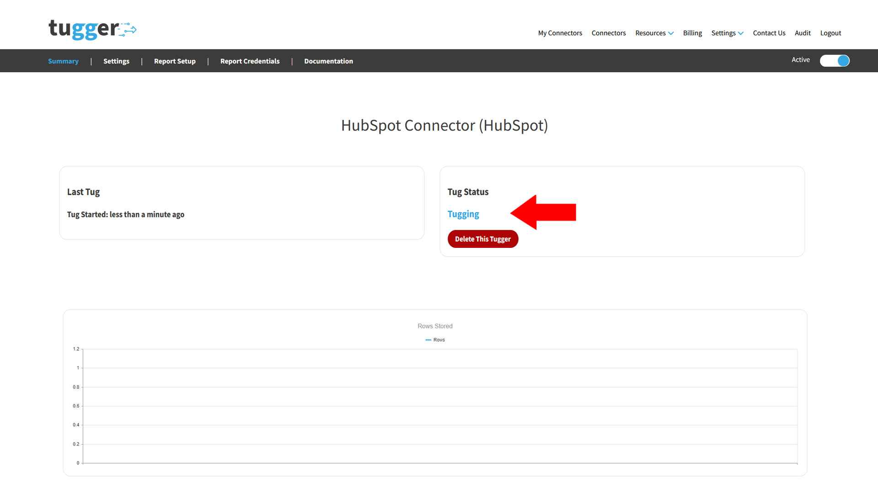Open the Settings tab in dark bar

coord(116,61)
